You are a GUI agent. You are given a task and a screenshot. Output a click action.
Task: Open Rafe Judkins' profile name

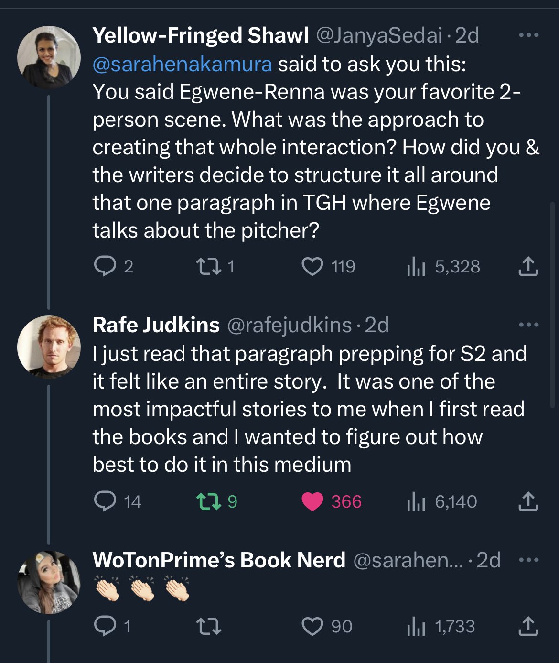click(156, 325)
